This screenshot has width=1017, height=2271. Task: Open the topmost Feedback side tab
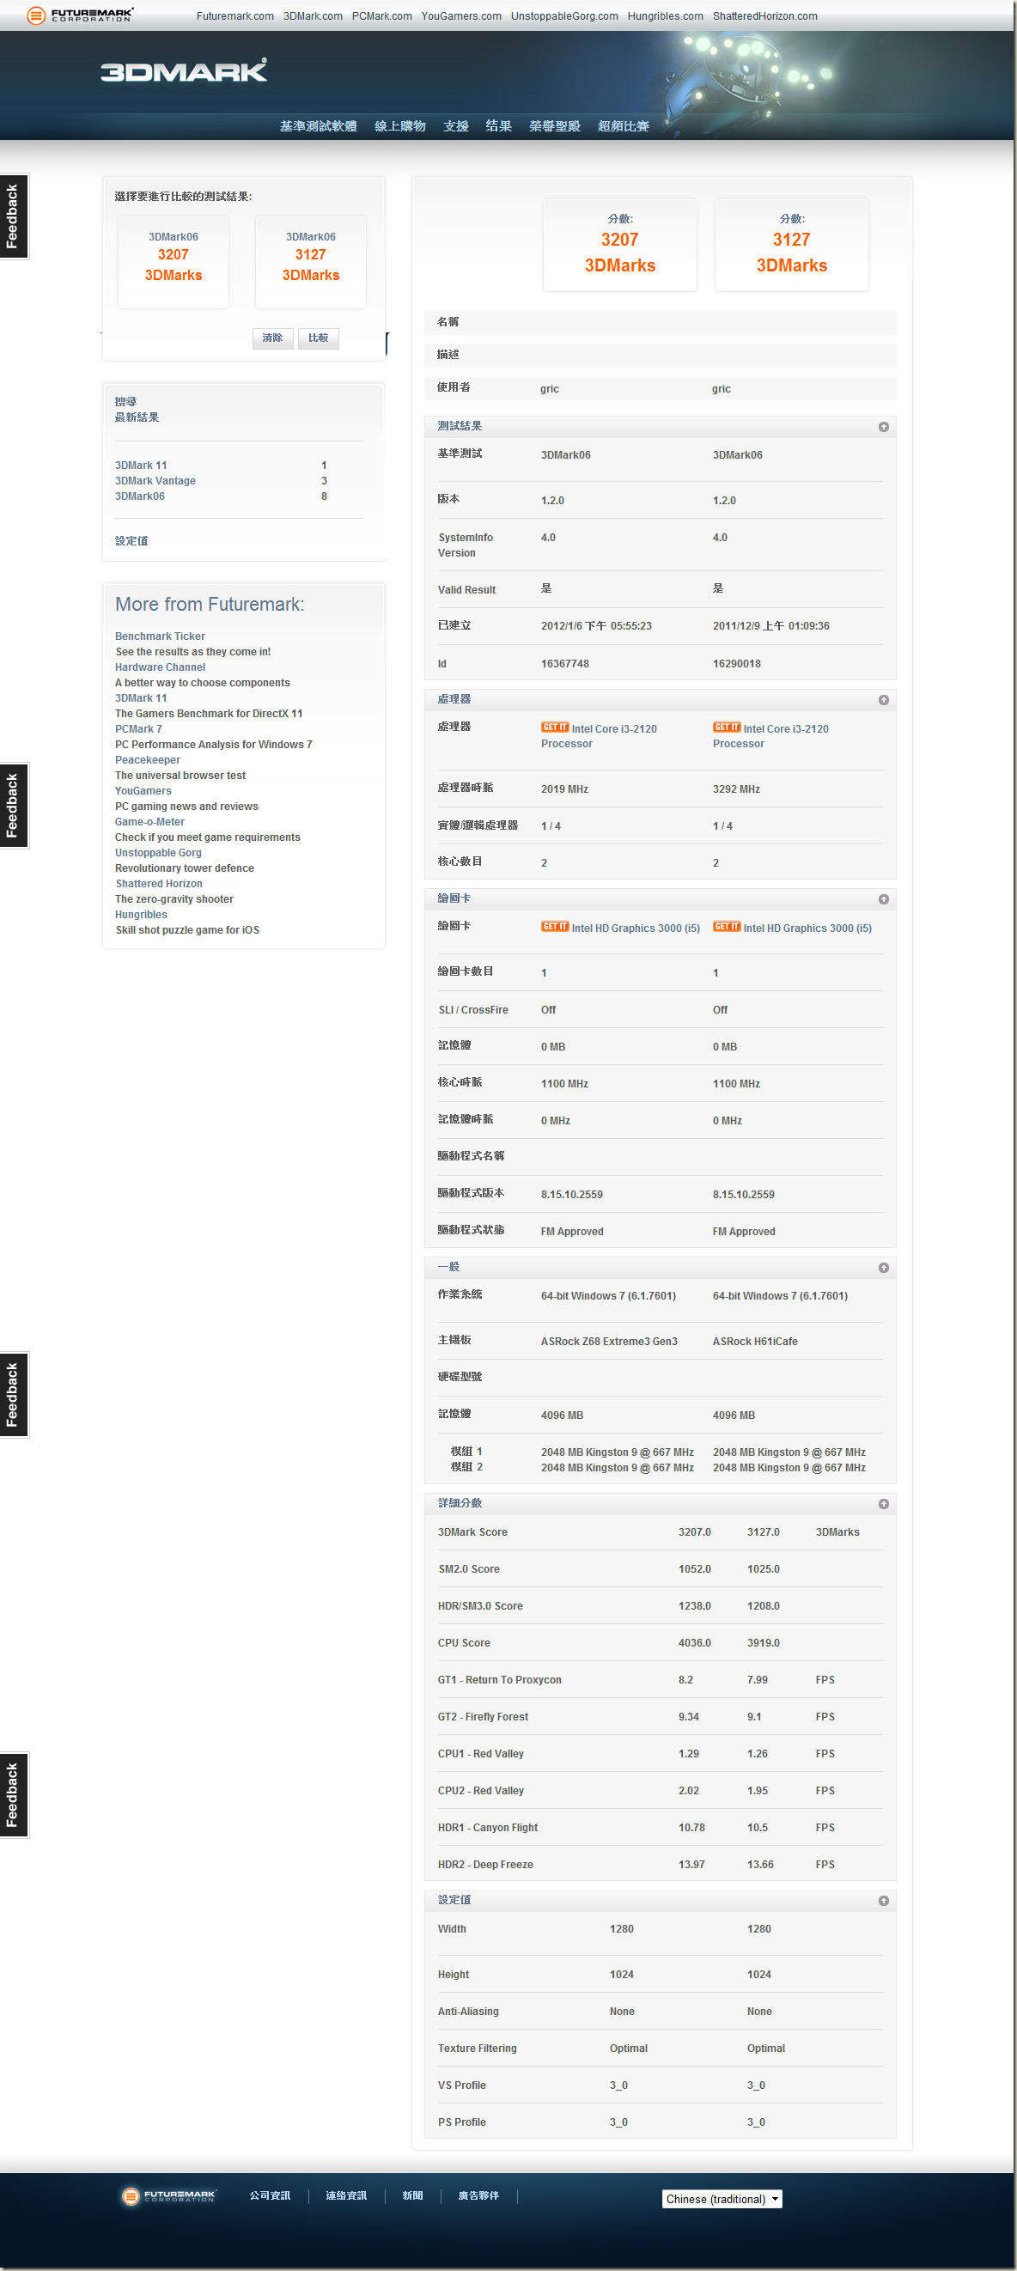tap(13, 216)
